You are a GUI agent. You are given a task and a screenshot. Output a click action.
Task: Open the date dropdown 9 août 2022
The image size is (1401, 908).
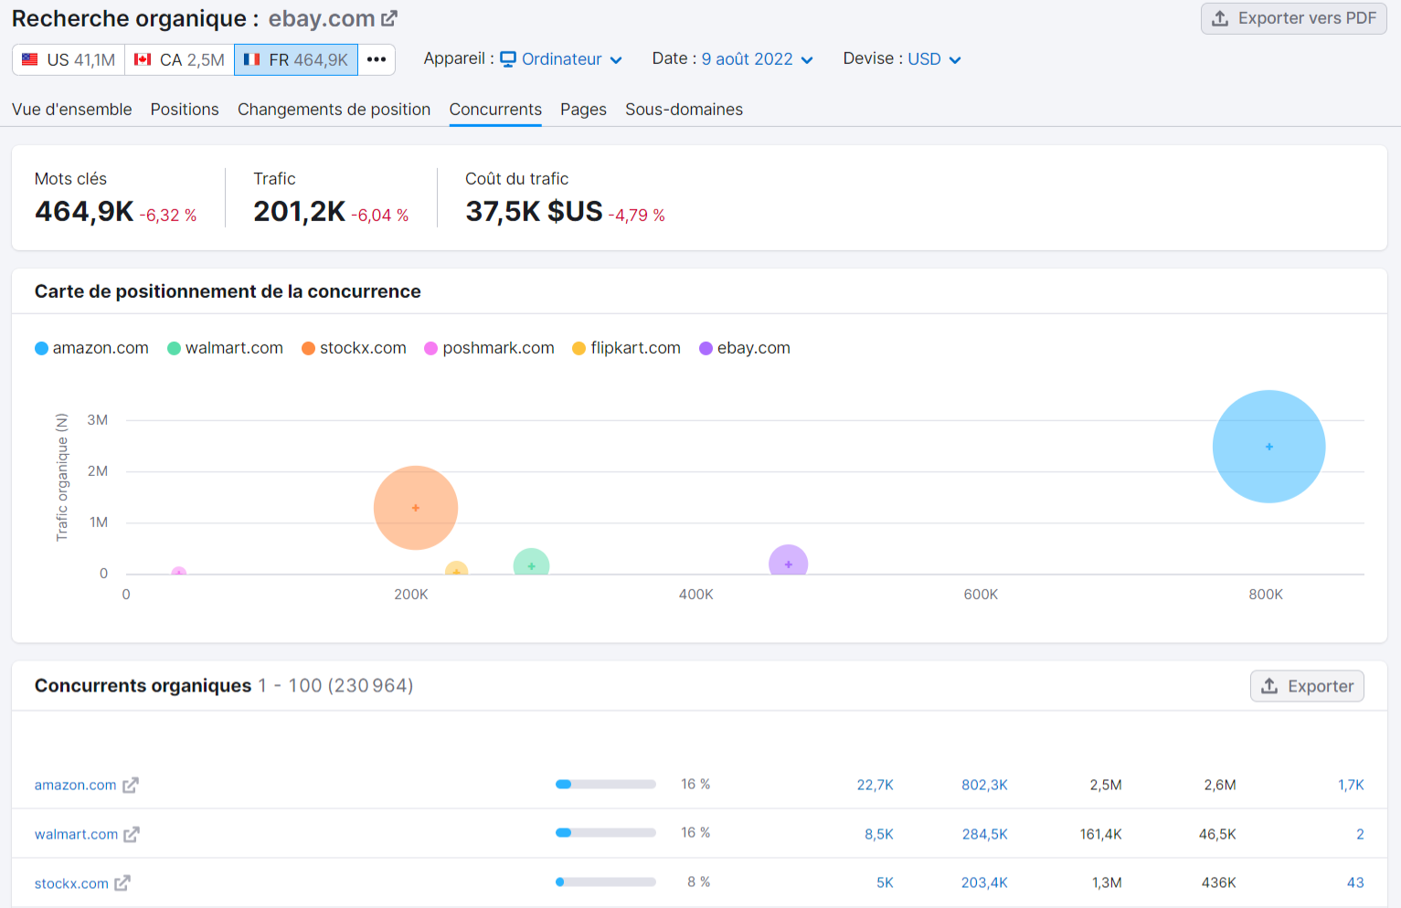pos(758,59)
